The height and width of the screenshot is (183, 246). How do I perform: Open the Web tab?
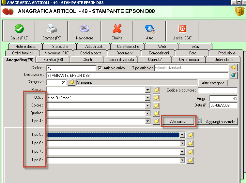[x=162, y=47]
